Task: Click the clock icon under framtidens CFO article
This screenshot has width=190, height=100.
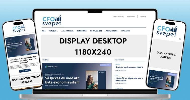Action: 116,71
